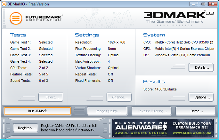Viewport: 219px width, 140px height.
Task: Open the Texture Filtering tool
Action: click(x=151, y=111)
